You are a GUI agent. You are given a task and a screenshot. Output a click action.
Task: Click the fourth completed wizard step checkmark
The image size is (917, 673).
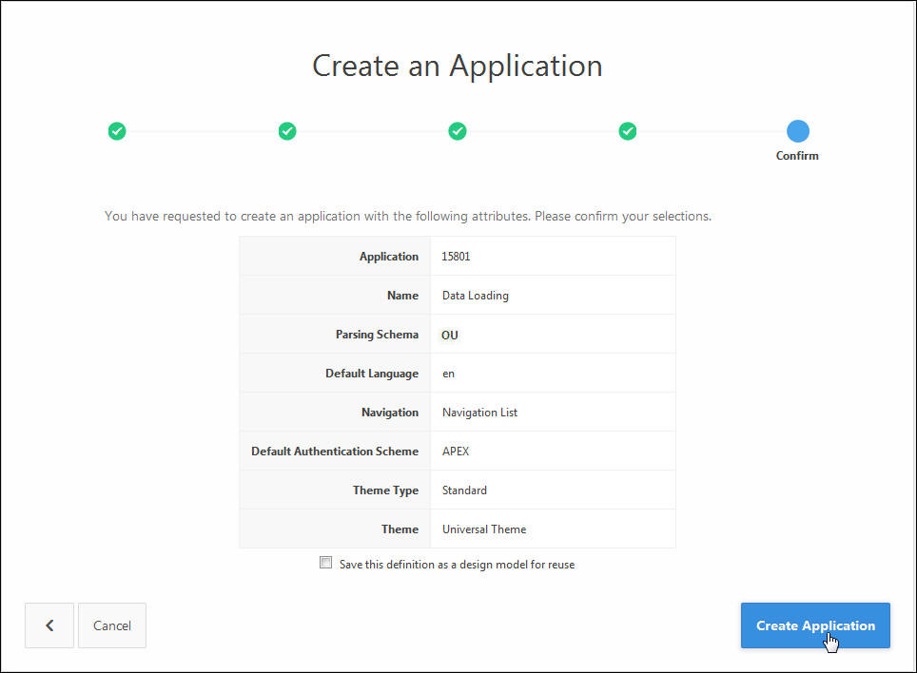[x=628, y=131]
